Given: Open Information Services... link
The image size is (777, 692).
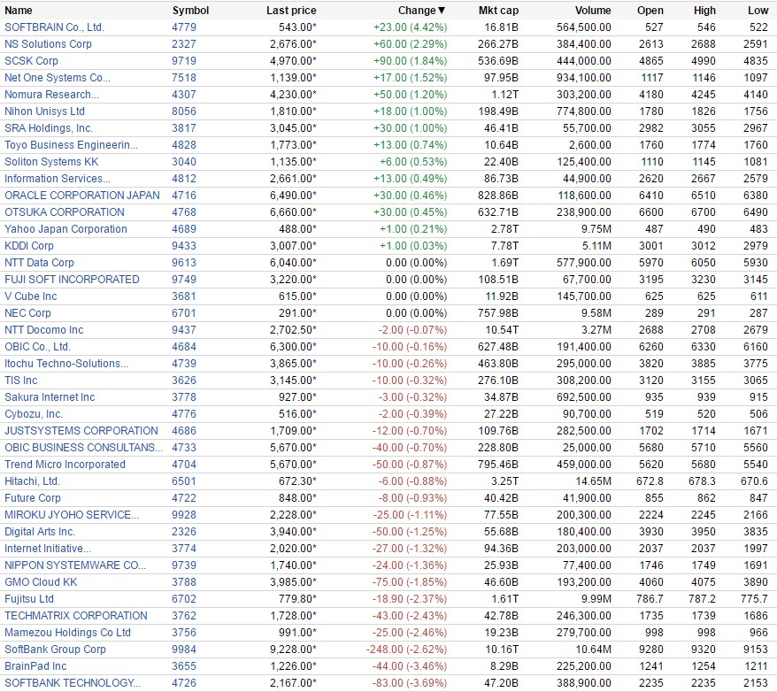Looking at the screenshot, I should (x=58, y=179).
